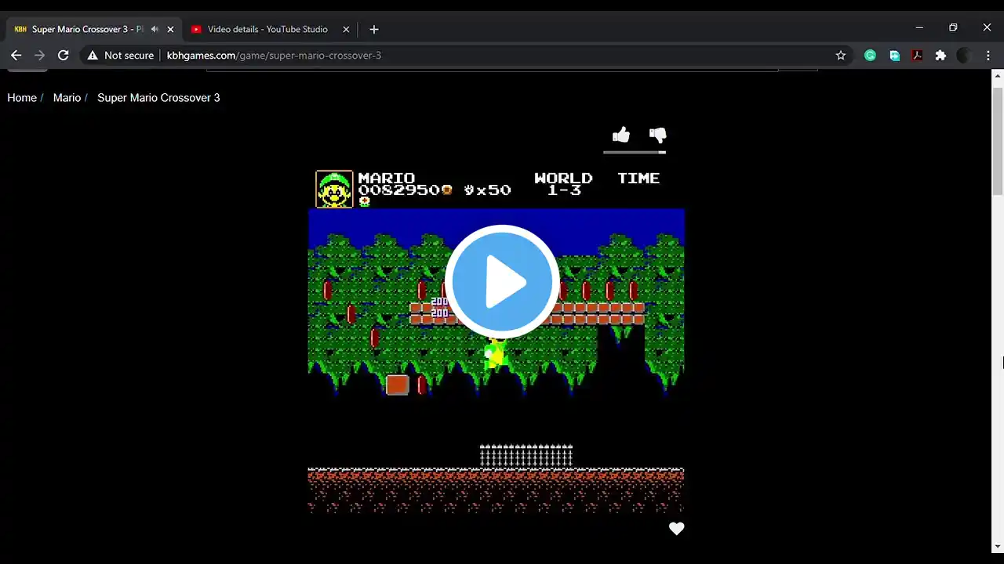The width and height of the screenshot is (1004, 564).
Task: Switch to Video details YouTube Studio tab
Action: [267, 29]
